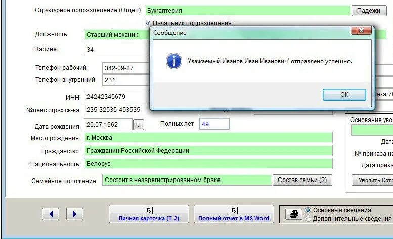Click Место рождения field г. Москва
The image size is (393, 239).
(x=208, y=138)
